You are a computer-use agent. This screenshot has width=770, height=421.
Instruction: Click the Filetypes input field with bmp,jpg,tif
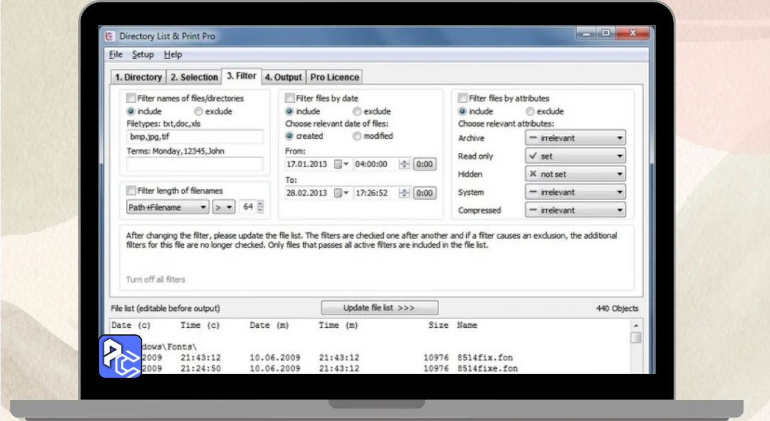(x=194, y=137)
